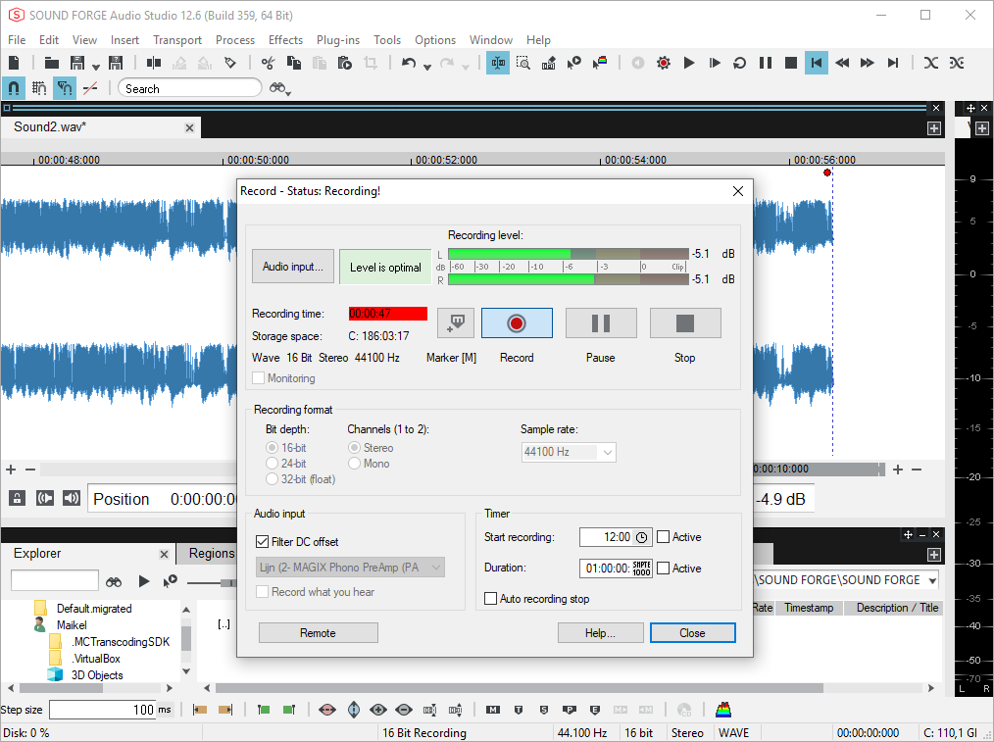This screenshot has width=994, height=742.
Task: Click the Loop playback icon in toolbar
Action: click(x=740, y=63)
